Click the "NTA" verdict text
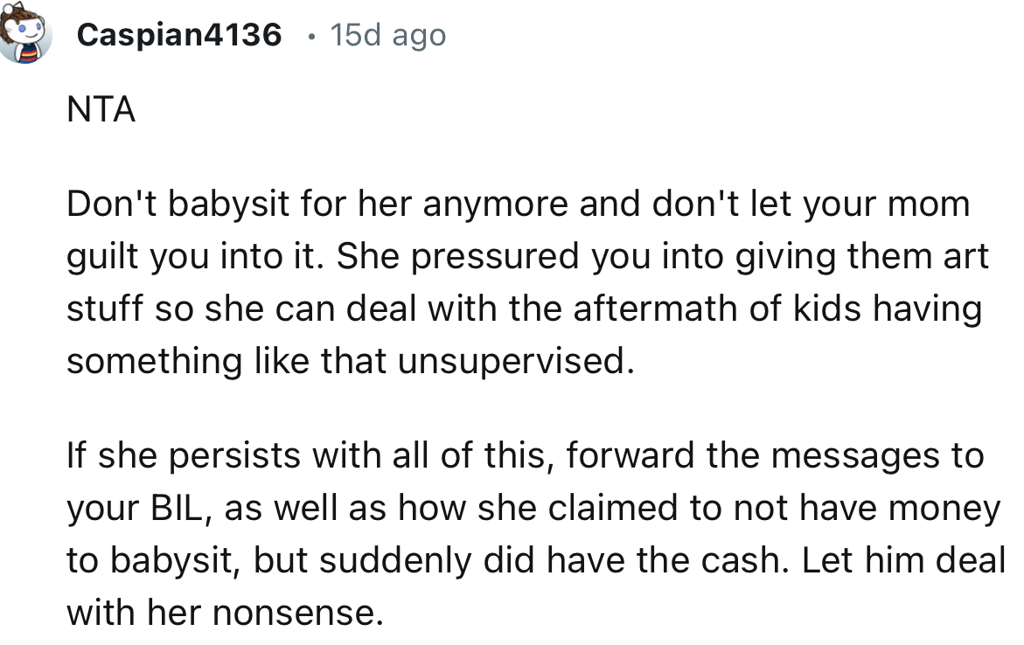 [x=101, y=111]
